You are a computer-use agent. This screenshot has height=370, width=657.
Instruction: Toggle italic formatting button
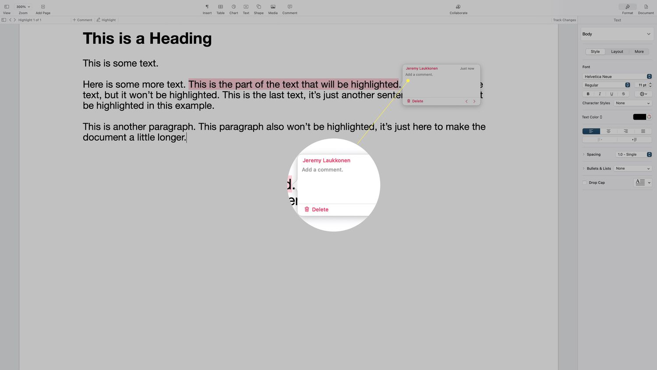pos(600,94)
